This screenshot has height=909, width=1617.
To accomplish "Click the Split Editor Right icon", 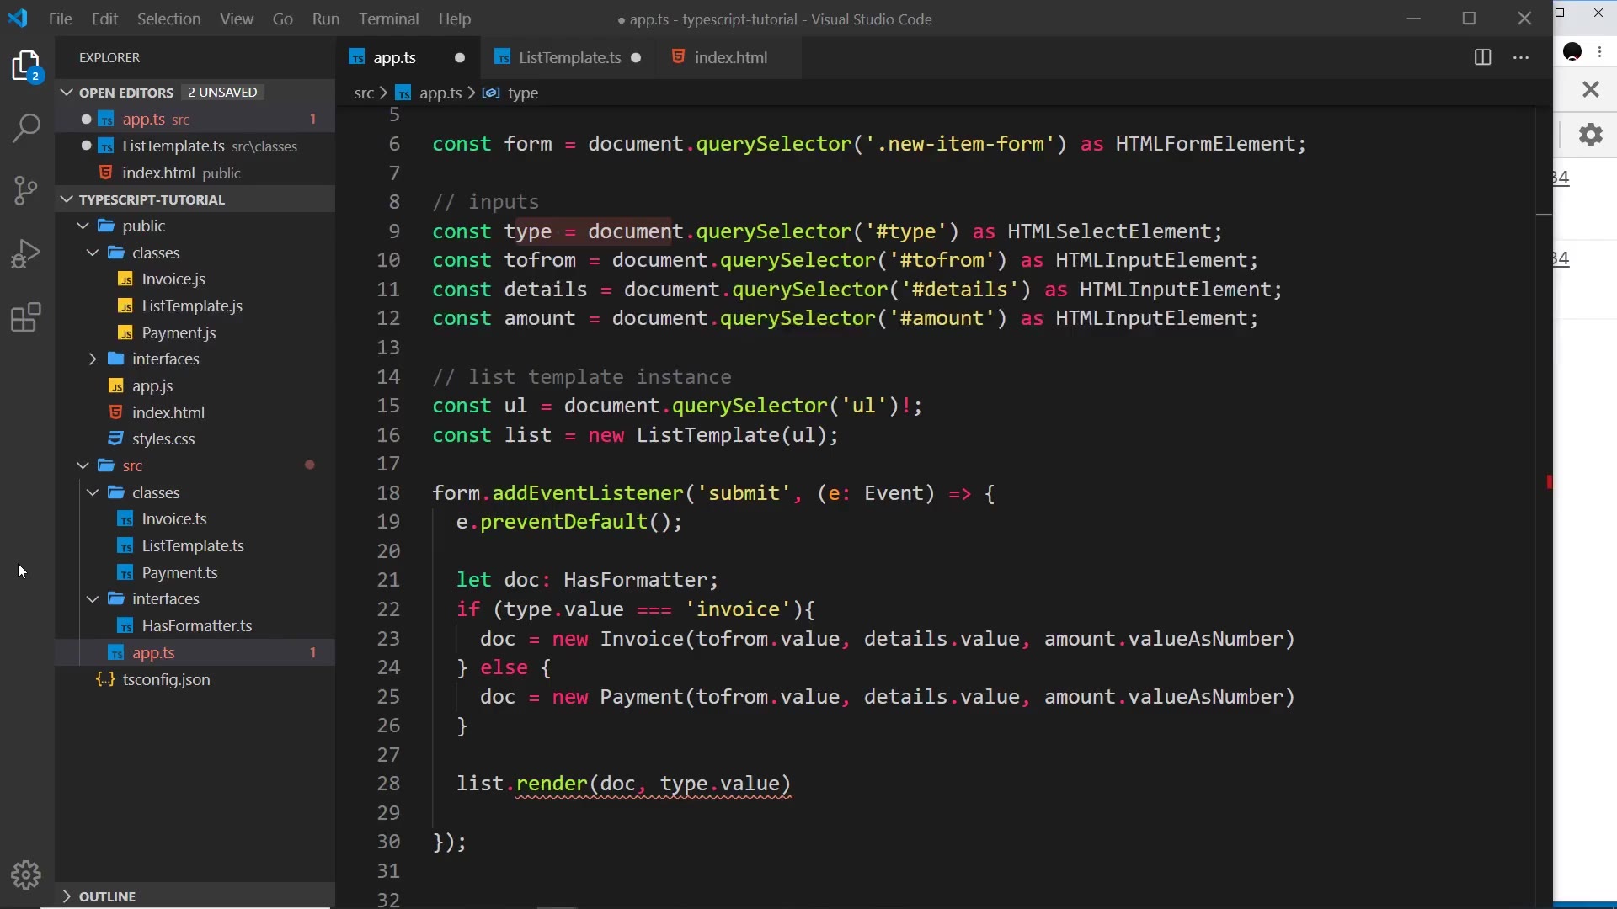I will pos(1483,57).
